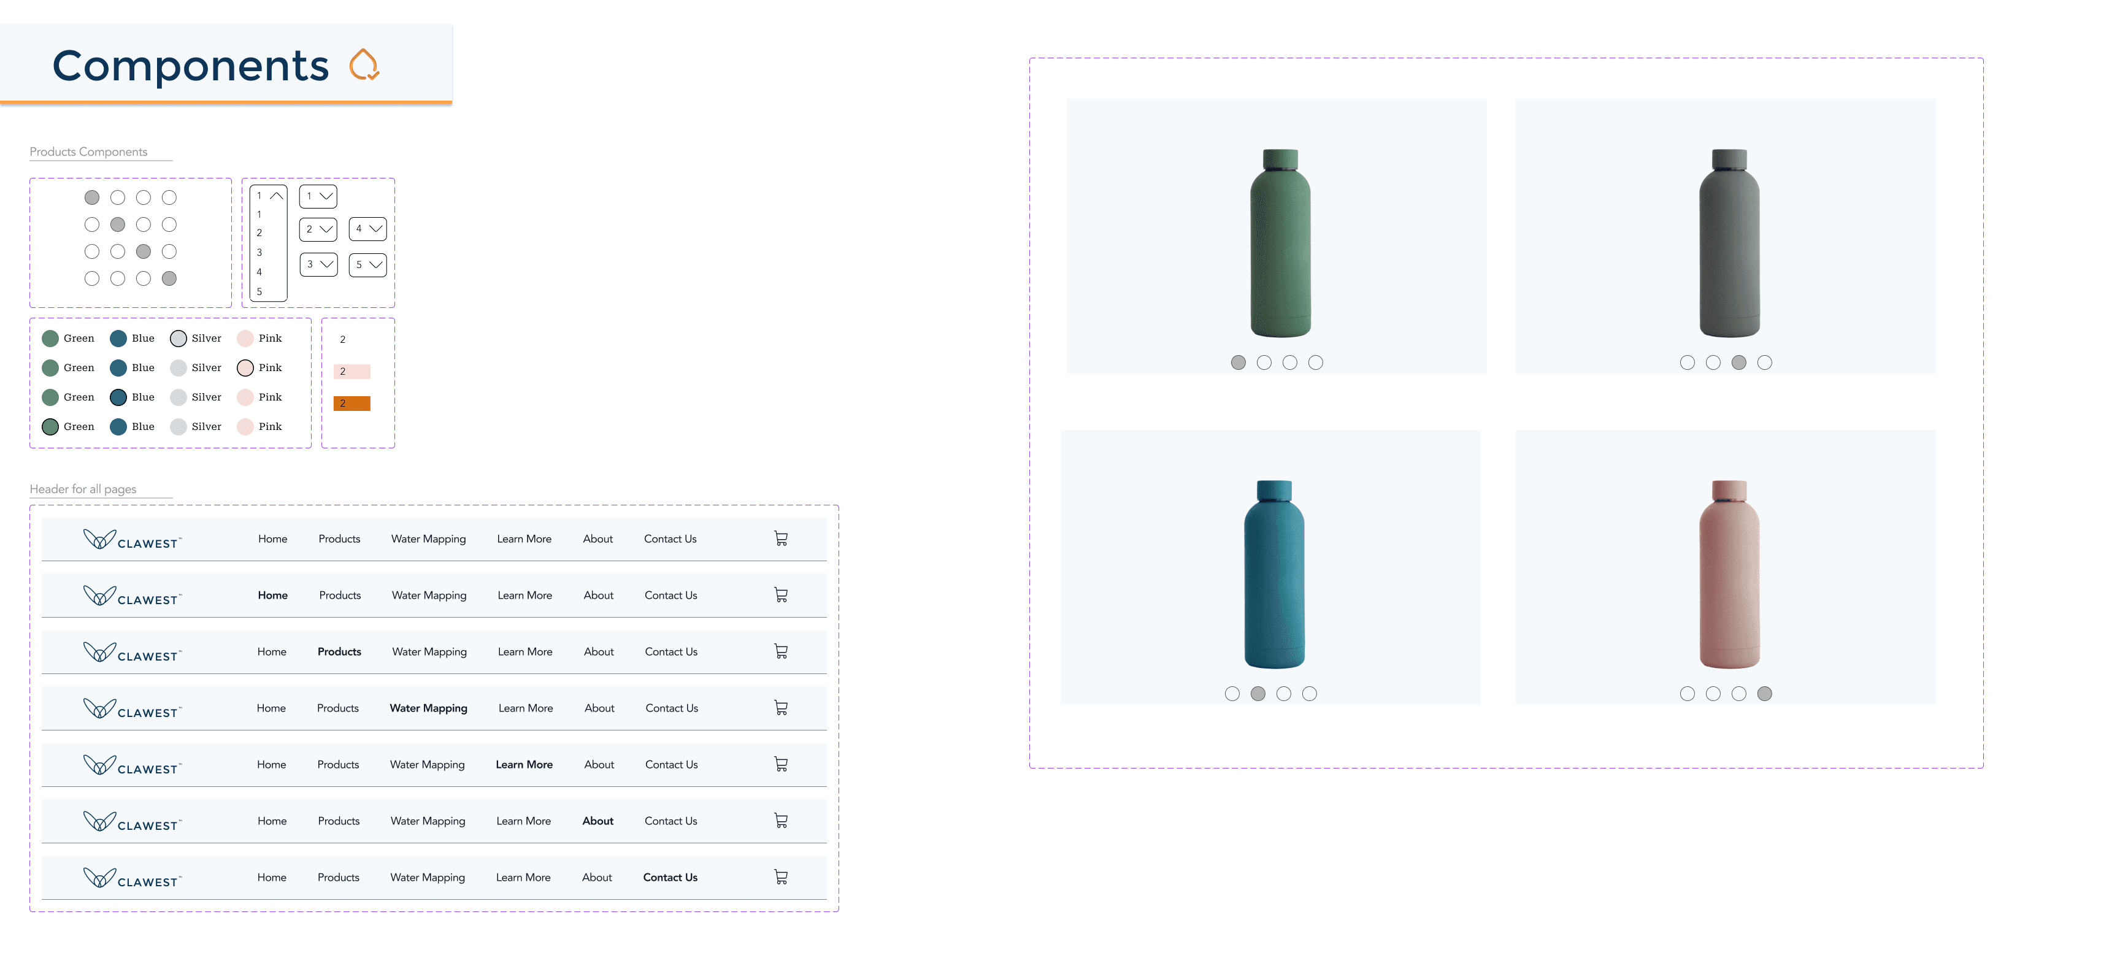Click the bold Contact Us nav item
This screenshot has height=966, width=2128.
click(x=670, y=877)
